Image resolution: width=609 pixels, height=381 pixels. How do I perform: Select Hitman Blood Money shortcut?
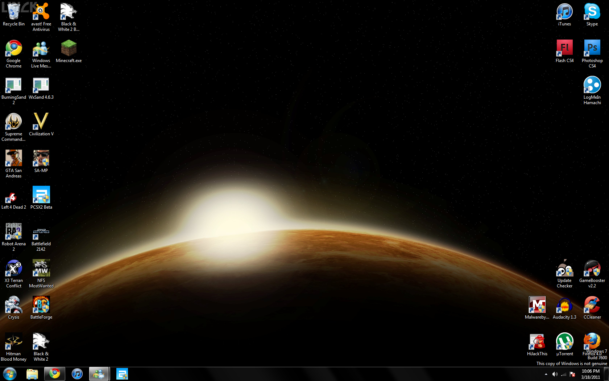tap(14, 347)
